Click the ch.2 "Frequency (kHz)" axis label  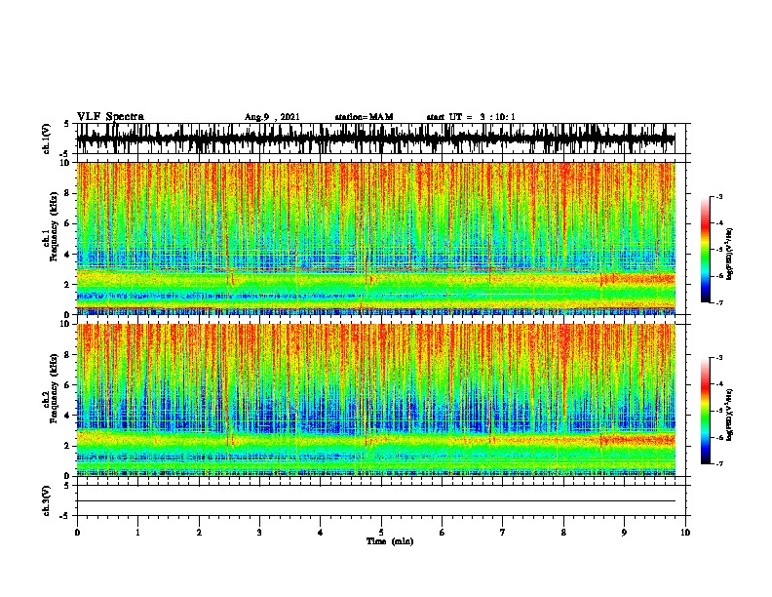pyautogui.click(x=54, y=388)
